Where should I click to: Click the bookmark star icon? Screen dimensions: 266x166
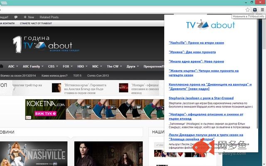point(248,10)
